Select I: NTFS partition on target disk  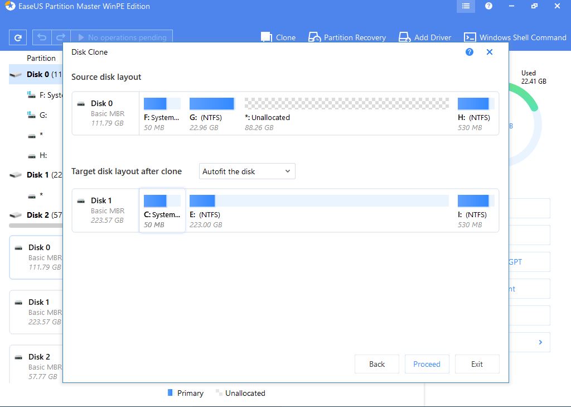tap(473, 210)
